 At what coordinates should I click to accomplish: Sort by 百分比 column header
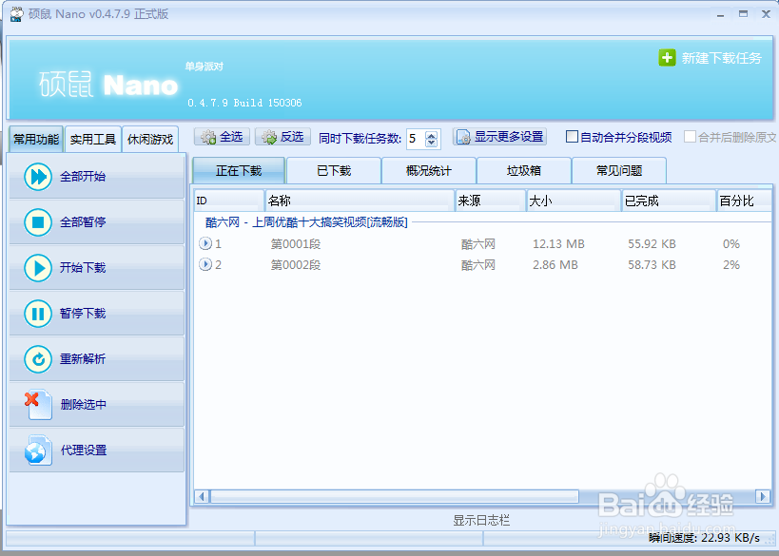coord(744,201)
